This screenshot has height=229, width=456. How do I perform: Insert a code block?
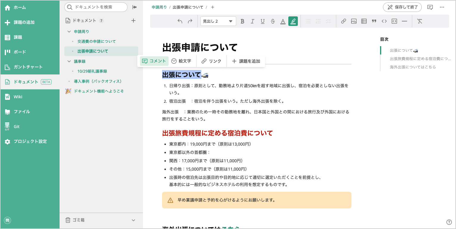pyautogui.click(x=394, y=21)
